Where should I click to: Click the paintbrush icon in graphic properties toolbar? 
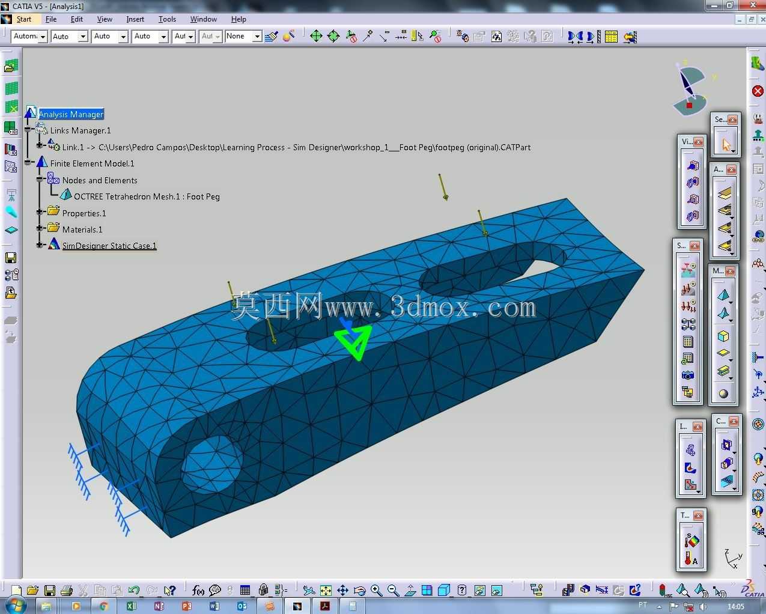[x=272, y=37]
